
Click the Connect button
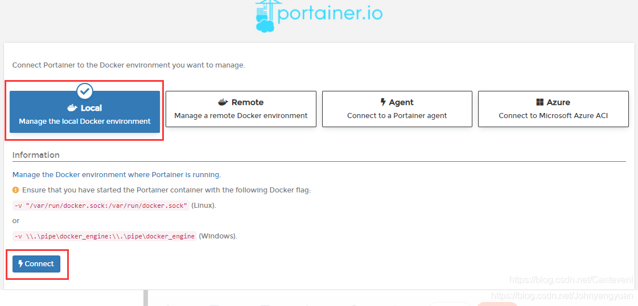click(x=36, y=264)
